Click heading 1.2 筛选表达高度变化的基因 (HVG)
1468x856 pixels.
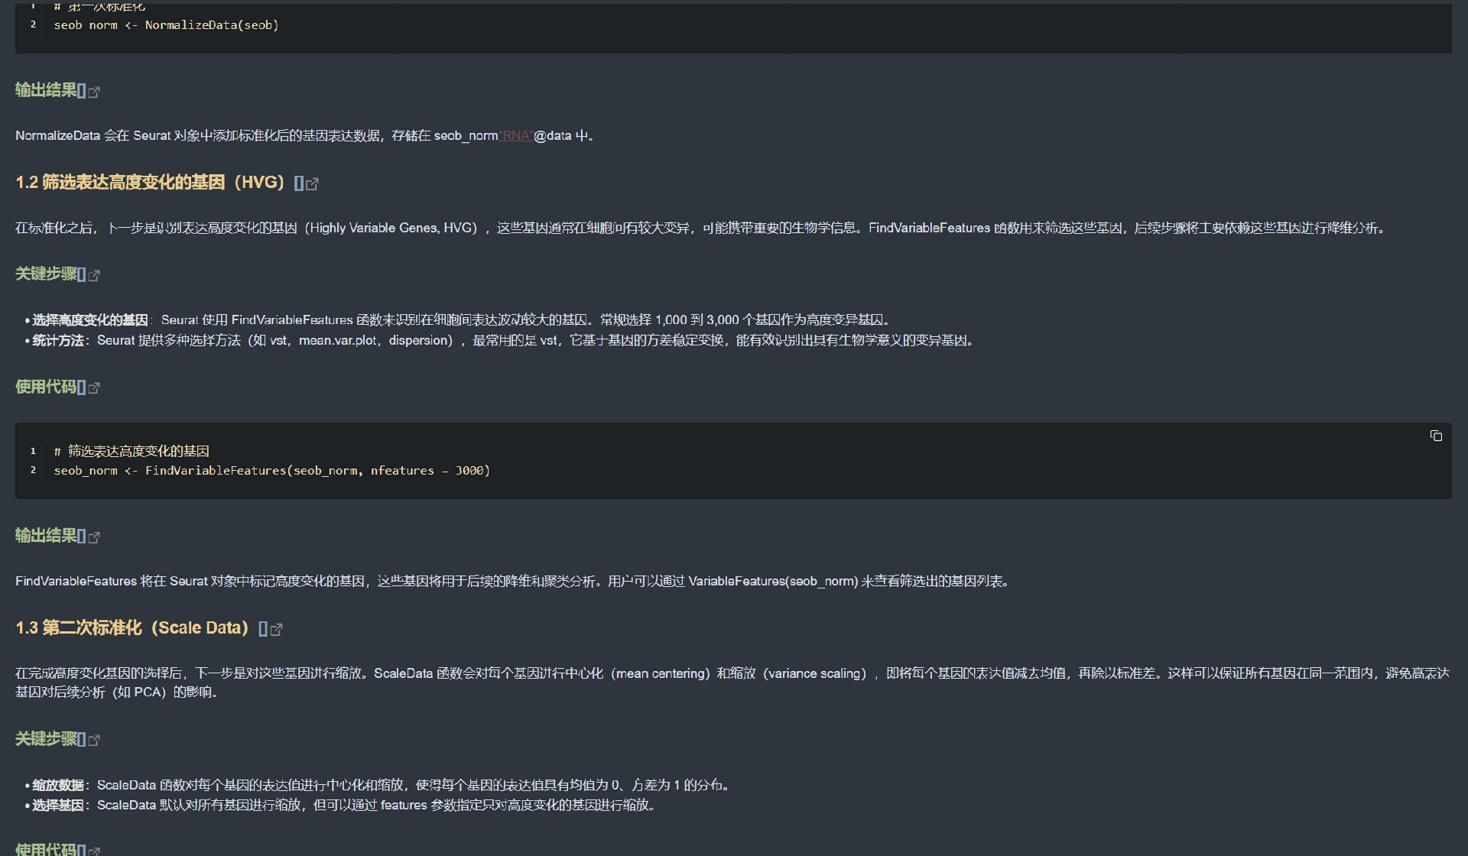pos(150,183)
